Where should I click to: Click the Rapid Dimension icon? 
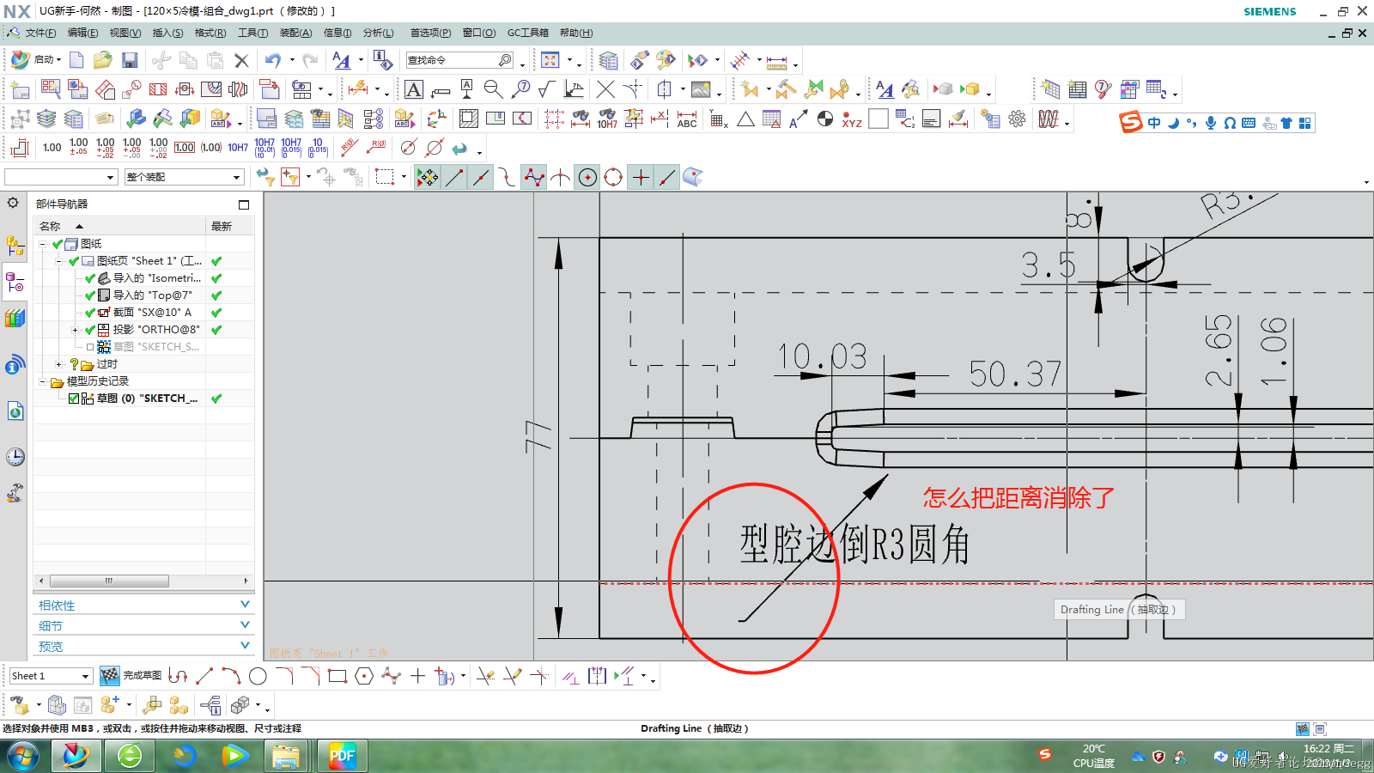pos(358,89)
